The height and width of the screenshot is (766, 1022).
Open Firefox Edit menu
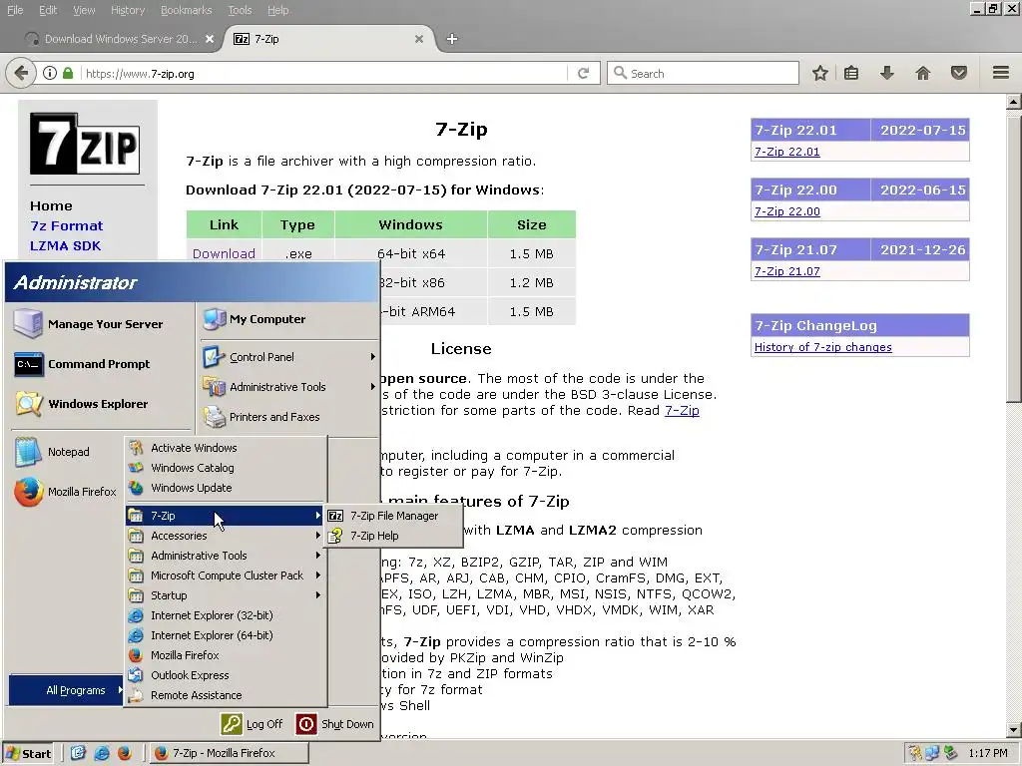48,10
